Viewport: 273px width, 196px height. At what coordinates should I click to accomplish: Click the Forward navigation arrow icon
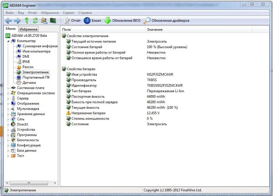click(17, 21)
